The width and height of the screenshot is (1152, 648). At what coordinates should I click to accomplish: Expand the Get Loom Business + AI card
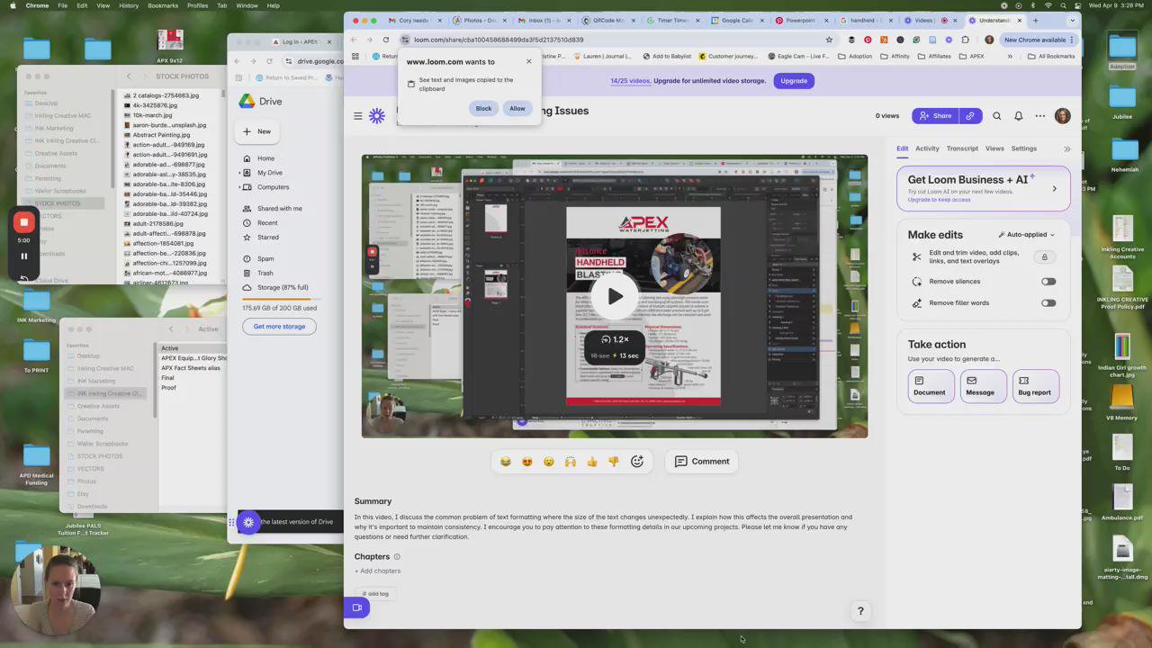point(1055,189)
